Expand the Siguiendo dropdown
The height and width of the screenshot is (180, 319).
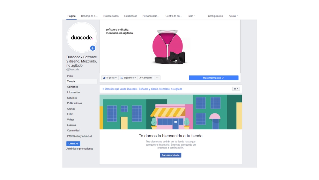pyautogui.click(x=128, y=78)
